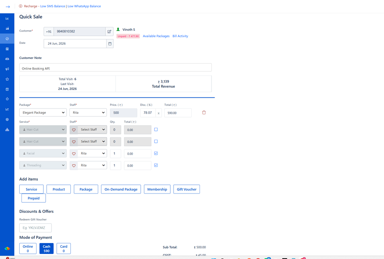The image size is (384, 259).
Task: Open the Low WhatsApp Balance link
Action: (84, 6)
